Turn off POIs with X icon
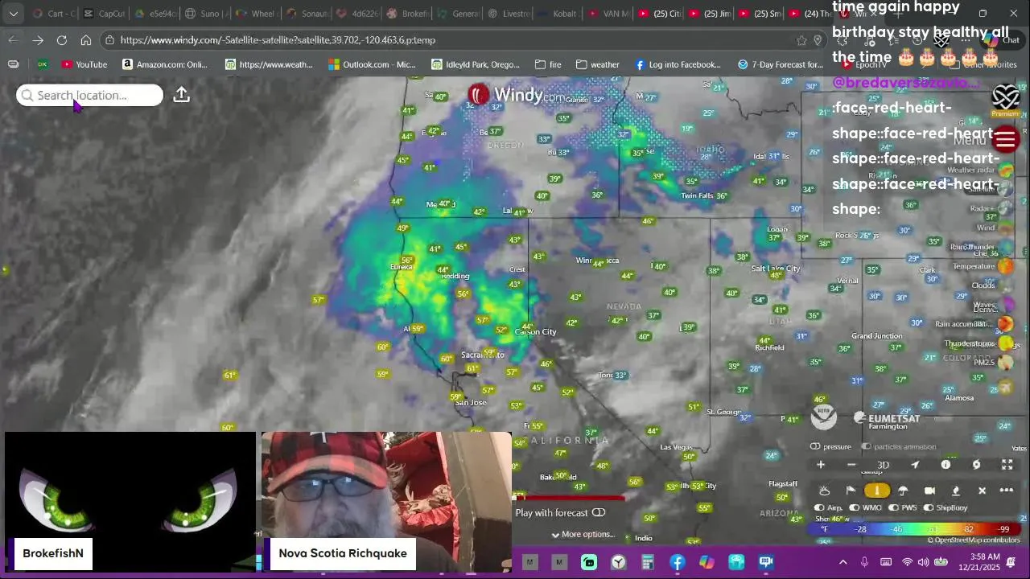Viewport: 1030px width, 579px height. point(982,491)
